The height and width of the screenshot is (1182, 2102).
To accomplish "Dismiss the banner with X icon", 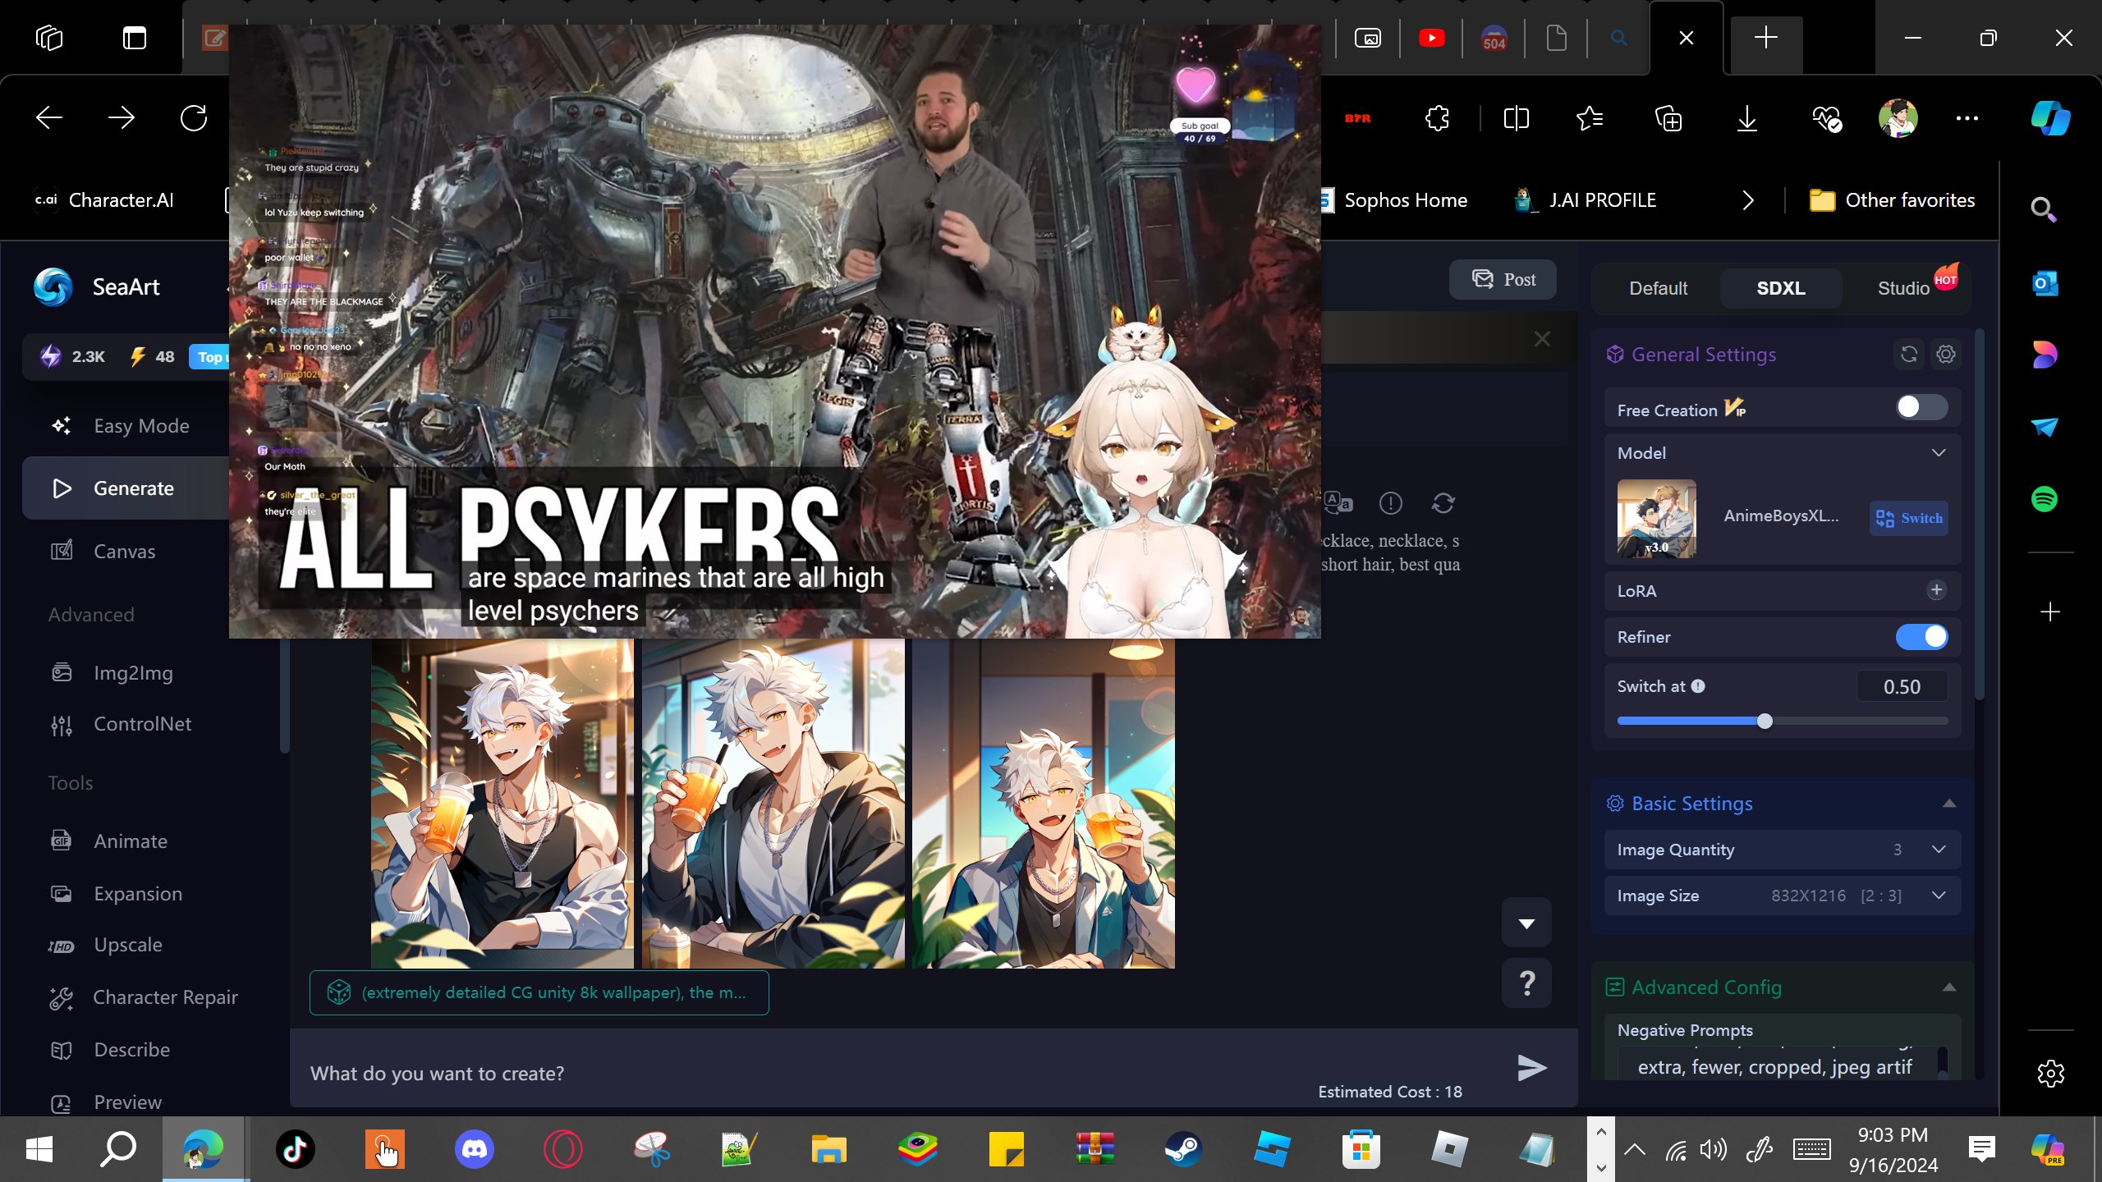I will point(1543,339).
